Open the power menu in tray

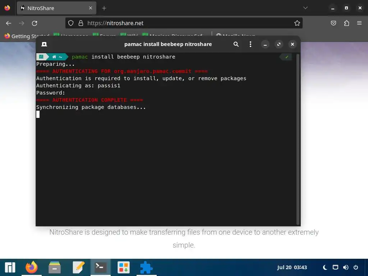point(356,267)
